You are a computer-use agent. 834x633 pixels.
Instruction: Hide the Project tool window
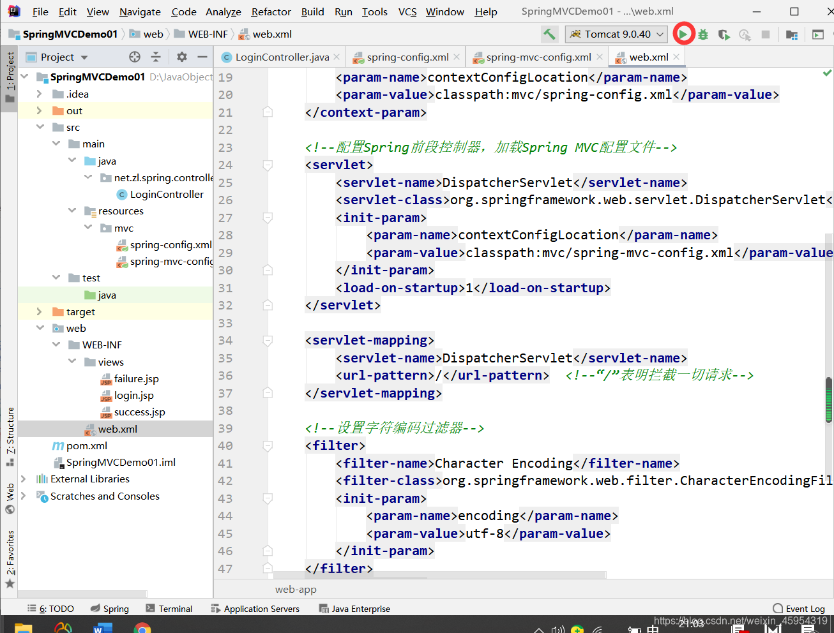pyautogui.click(x=202, y=57)
